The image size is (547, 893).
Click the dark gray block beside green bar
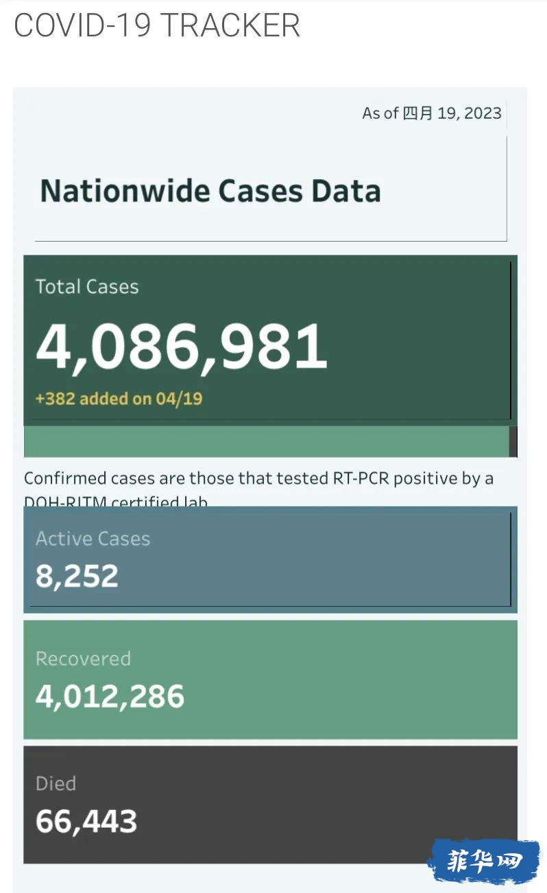pyautogui.click(x=513, y=441)
